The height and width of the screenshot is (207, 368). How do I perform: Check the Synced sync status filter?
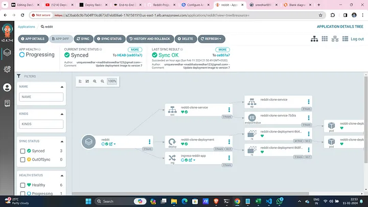pyautogui.click(x=22, y=151)
